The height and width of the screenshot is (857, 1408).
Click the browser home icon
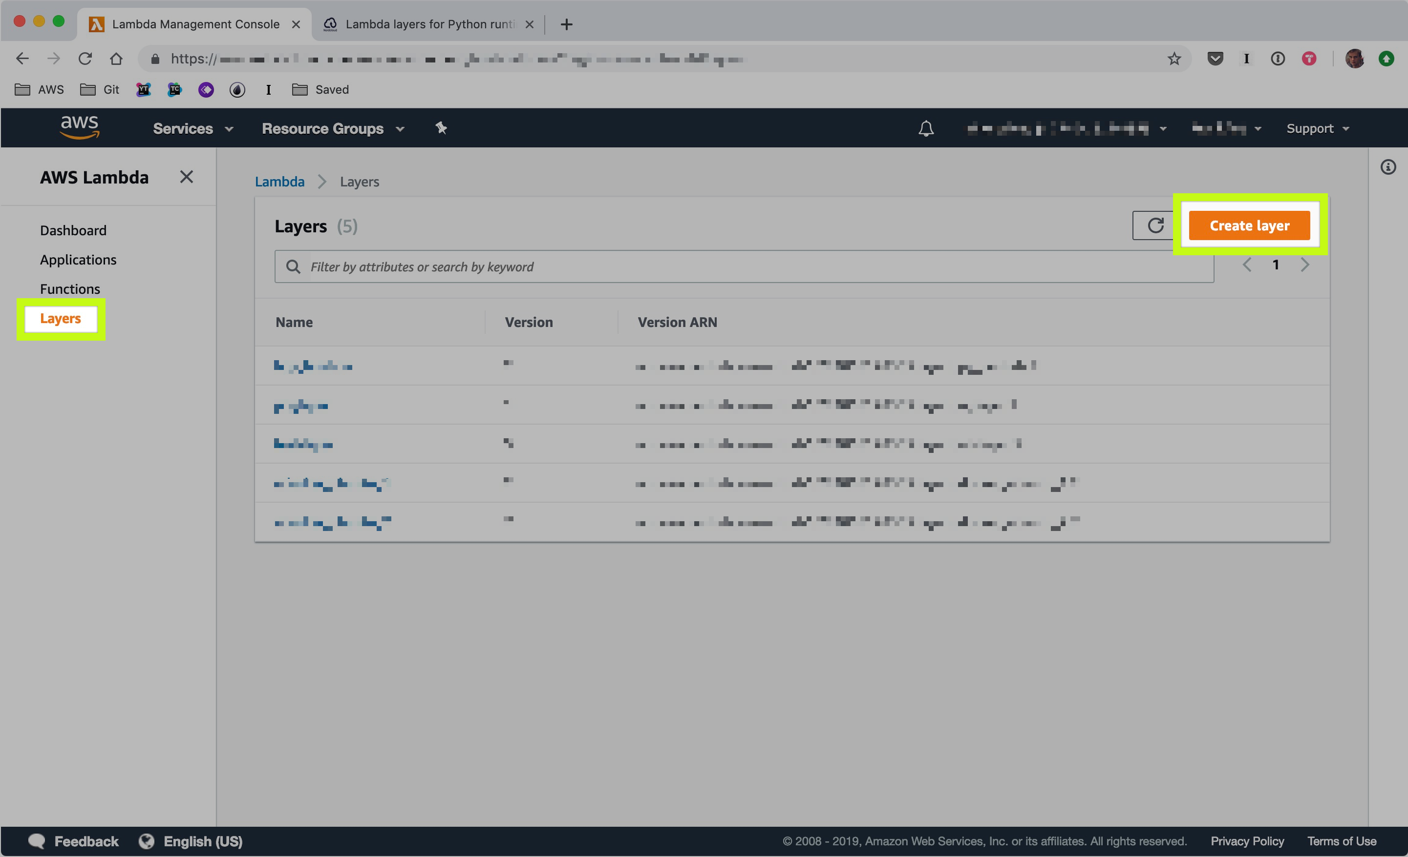[x=116, y=59]
